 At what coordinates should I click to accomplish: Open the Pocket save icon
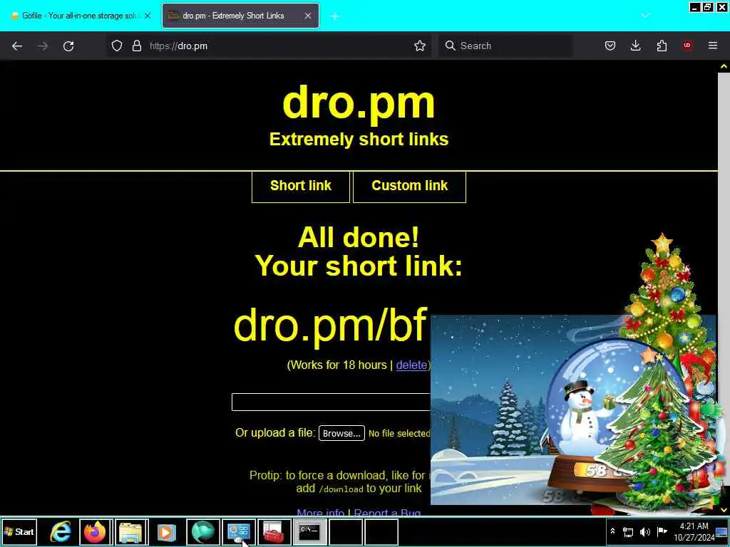point(610,46)
